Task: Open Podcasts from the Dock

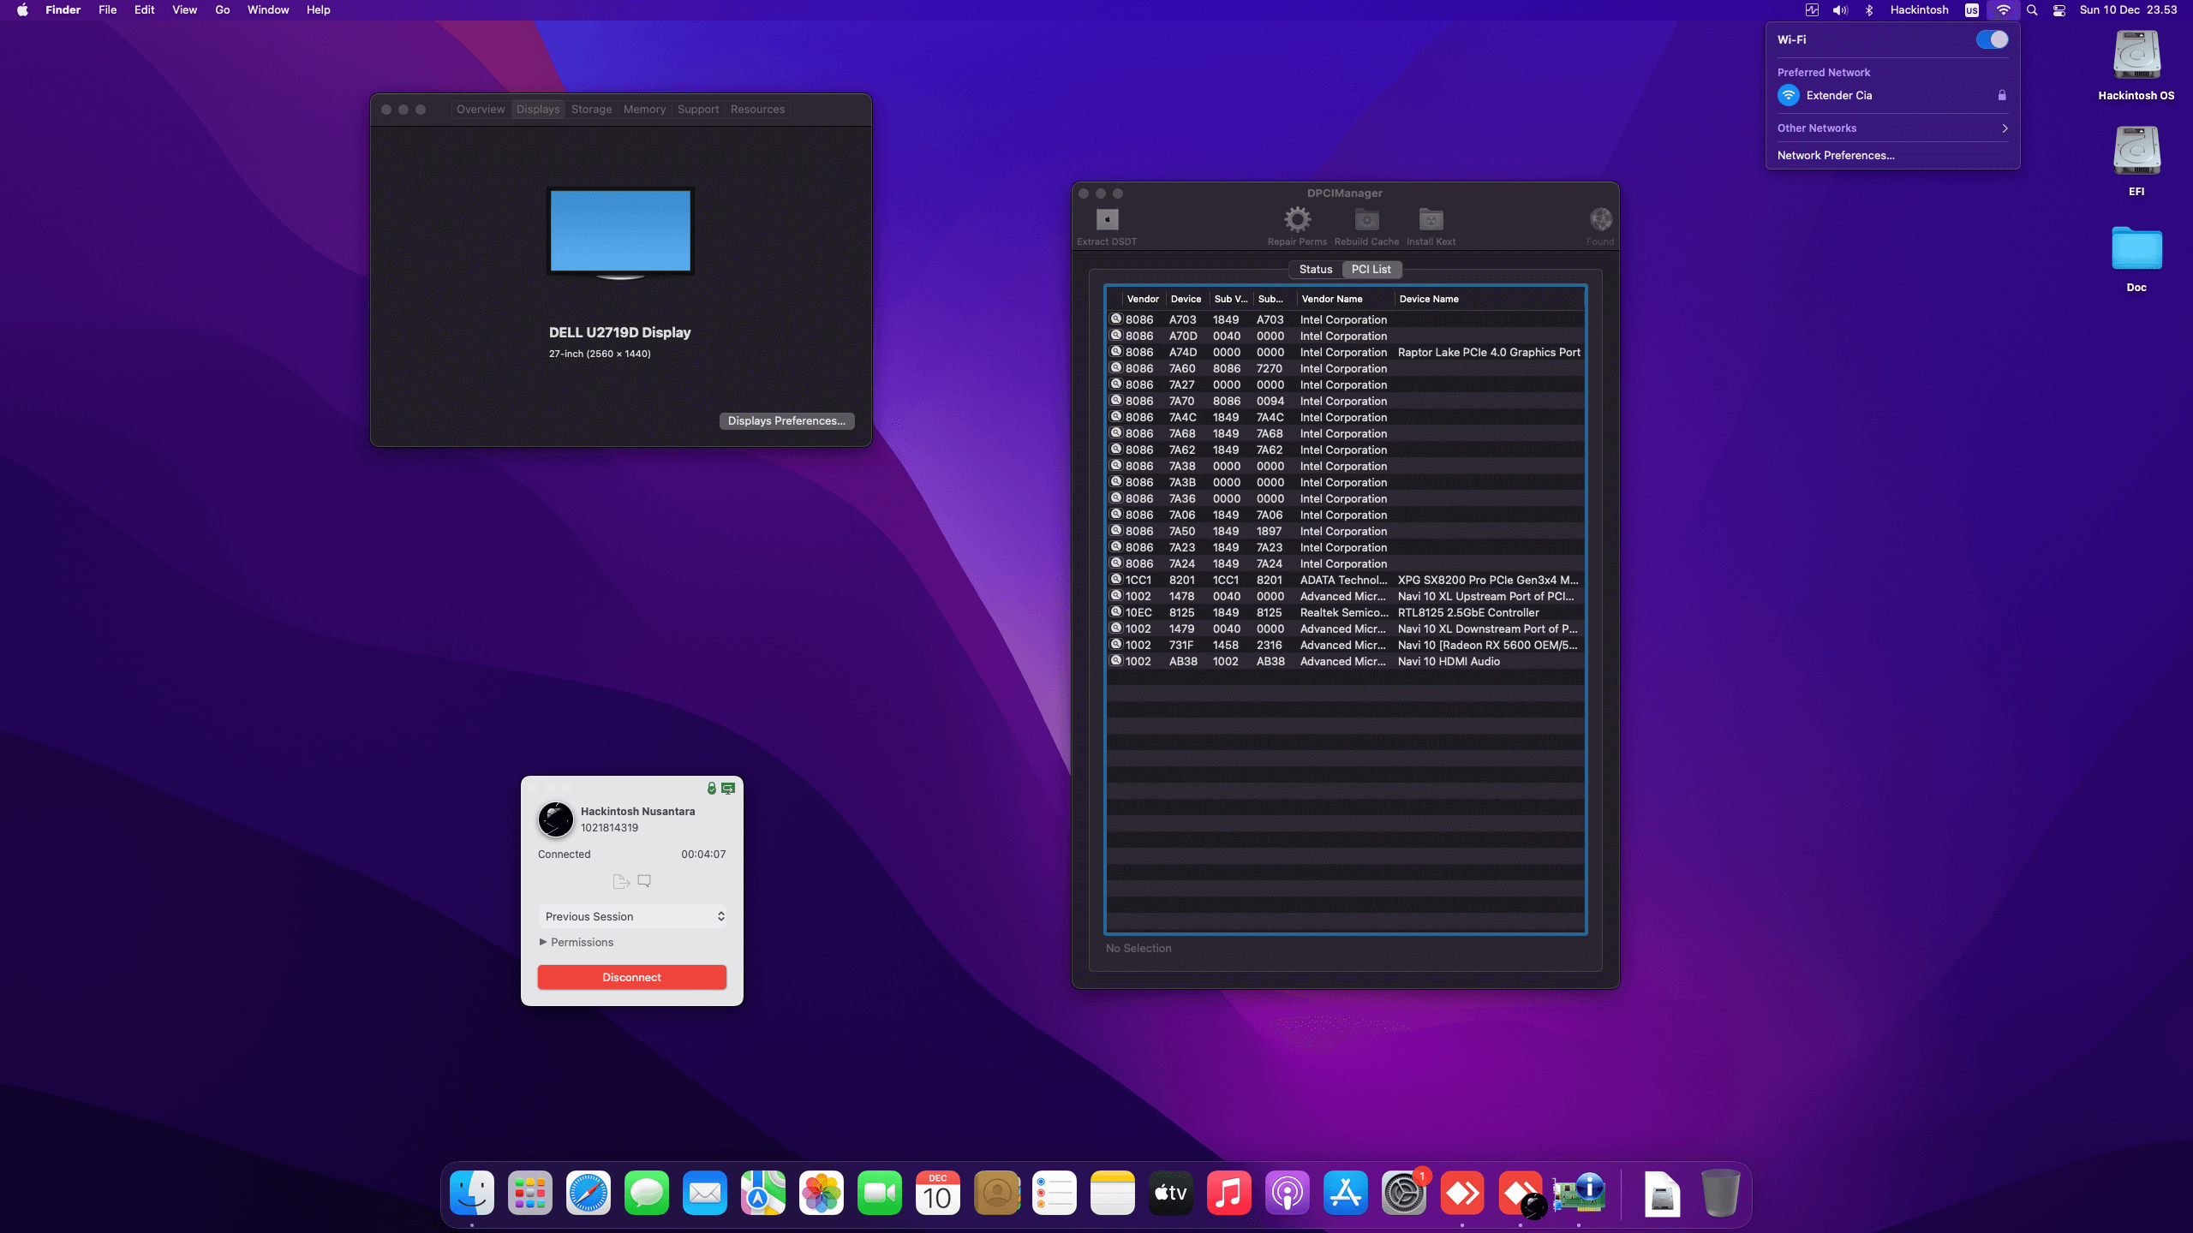Action: pos(1288,1193)
